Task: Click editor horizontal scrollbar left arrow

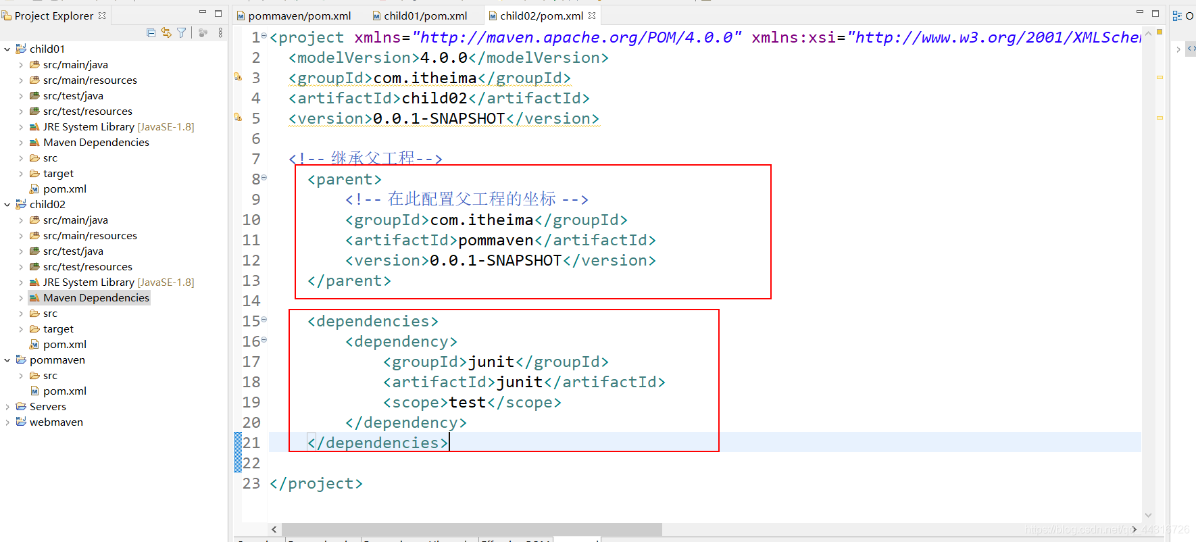Action: pyautogui.click(x=274, y=529)
